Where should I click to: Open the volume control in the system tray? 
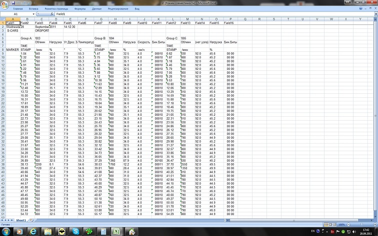point(354,232)
